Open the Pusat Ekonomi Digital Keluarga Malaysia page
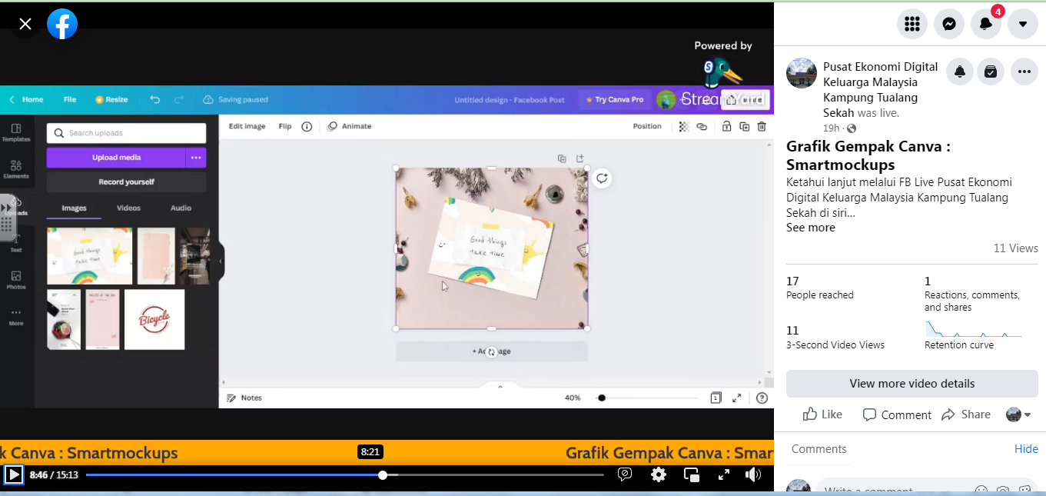 click(x=881, y=90)
